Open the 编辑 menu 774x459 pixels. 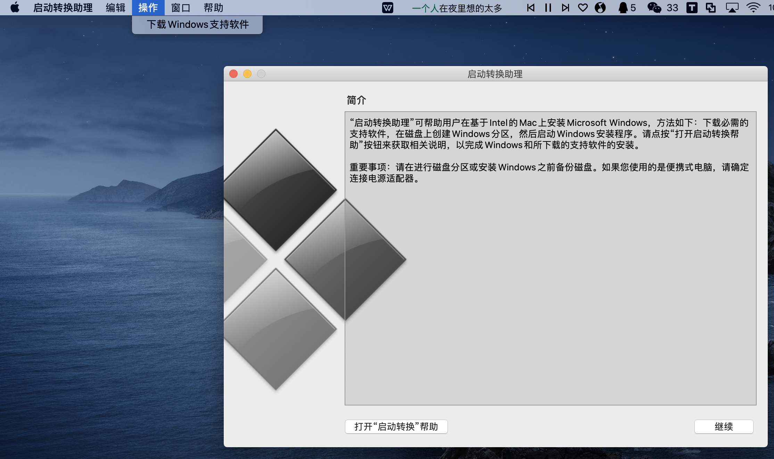[115, 8]
